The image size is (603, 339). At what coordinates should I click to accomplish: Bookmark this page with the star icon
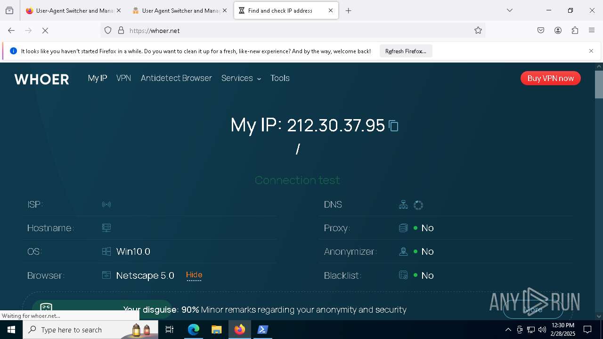tap(478, 31)
